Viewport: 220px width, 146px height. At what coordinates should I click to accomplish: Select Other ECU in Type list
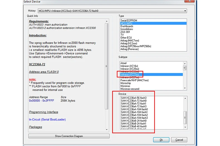point(153,38)
